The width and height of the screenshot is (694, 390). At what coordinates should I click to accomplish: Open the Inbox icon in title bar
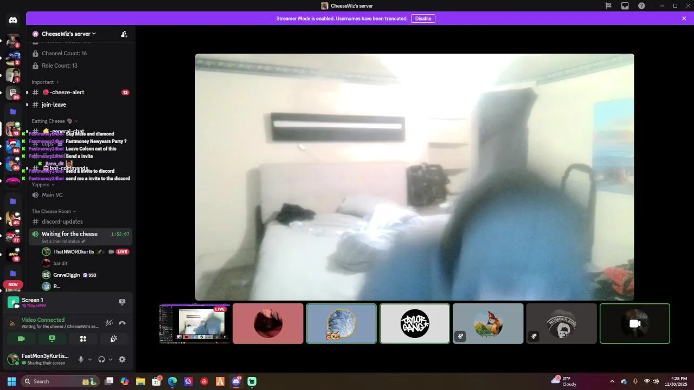point(625,6)
